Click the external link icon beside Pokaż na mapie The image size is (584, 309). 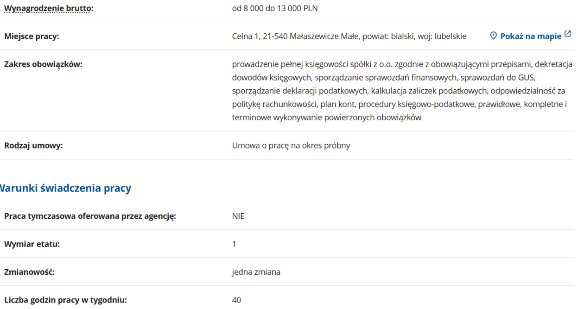tap(568, 35)
